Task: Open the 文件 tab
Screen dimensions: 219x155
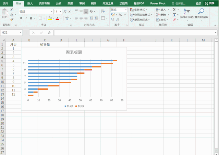Action: pos(5,3)
